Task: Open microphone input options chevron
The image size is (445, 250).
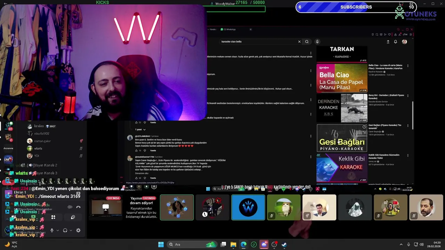Action: click(x=58, y=230)
